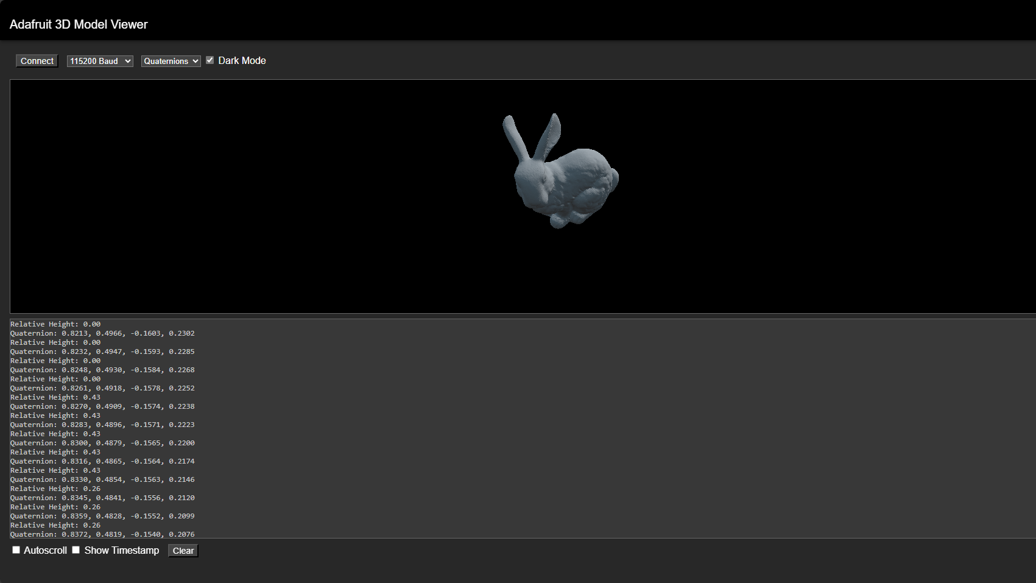The image size is (1036, 583).
Task: Select the topmost Relative Height log line
Action: click(55, 324)
